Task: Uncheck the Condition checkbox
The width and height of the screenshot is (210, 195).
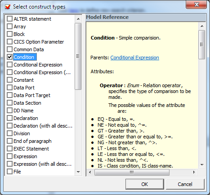Action: tap(9, 57)
